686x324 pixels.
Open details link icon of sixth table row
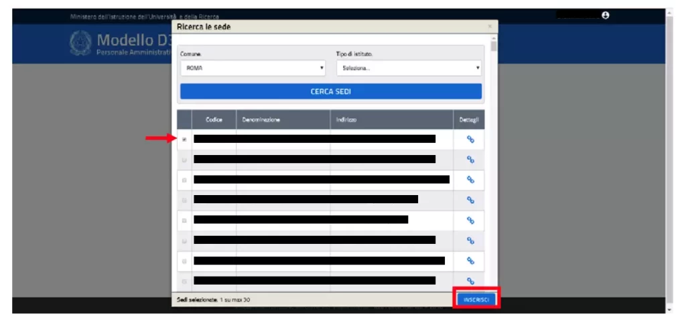tap(470, 240)
